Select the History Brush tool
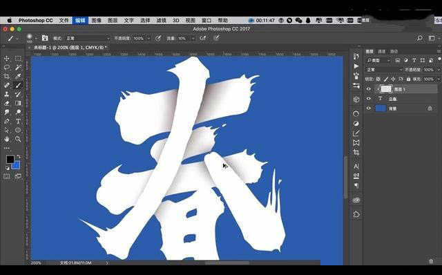The image size is (442, 275). tap(18, 94)
